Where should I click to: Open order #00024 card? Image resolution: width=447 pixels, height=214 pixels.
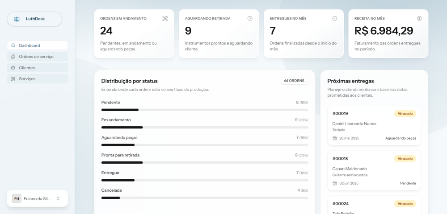(374, 205)
